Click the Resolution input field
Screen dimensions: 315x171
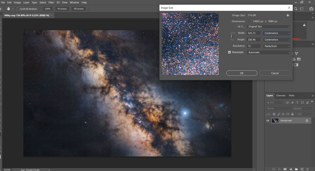(254, 46)
